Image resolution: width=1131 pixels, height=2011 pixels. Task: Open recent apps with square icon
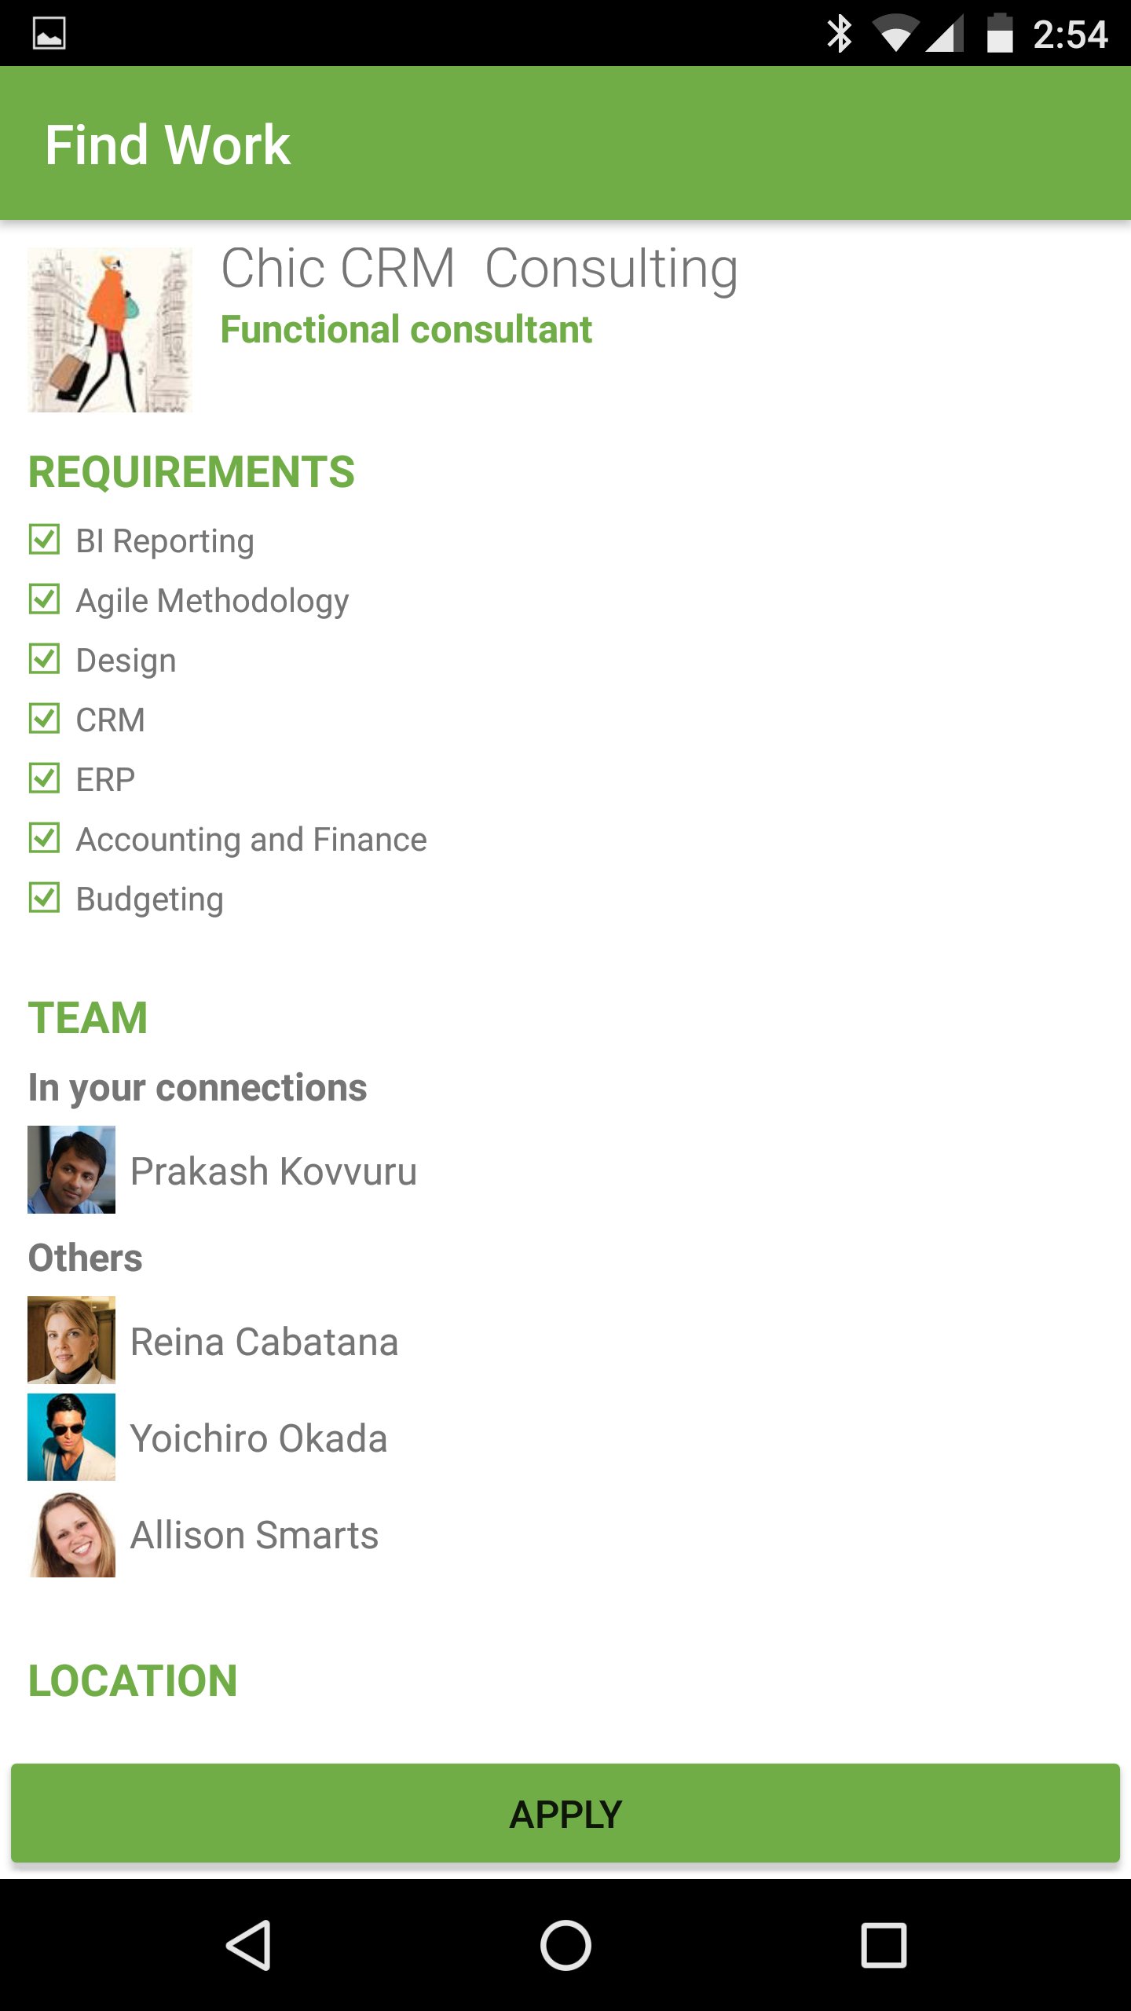click(x=884, y=1945)
